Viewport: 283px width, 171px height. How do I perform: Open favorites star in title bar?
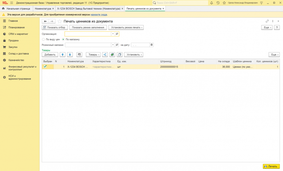(224, 3)
